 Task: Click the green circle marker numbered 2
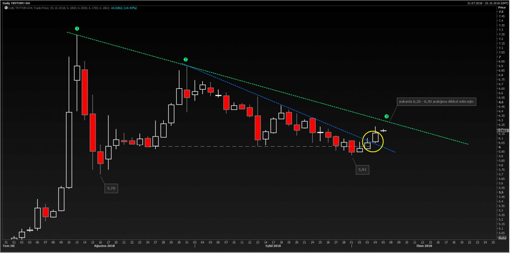click(x=185, y=59)
